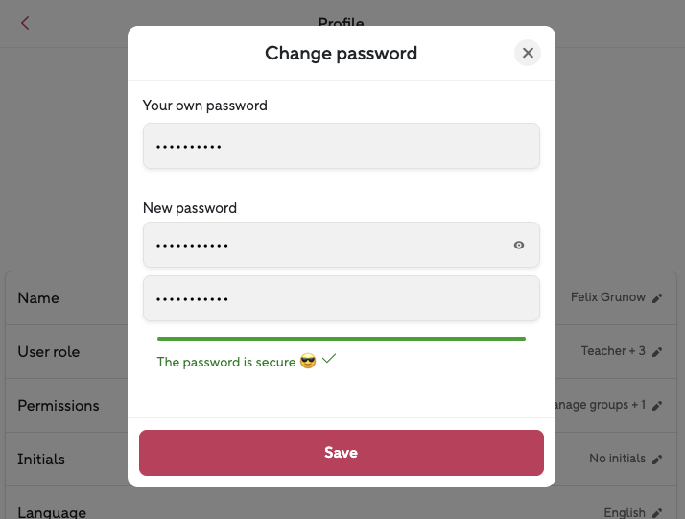The height and width of the screenshot is (519, 685).
Task: Edit name pencil icon next to Felix Grunow
Action: (x=657, y=298)
